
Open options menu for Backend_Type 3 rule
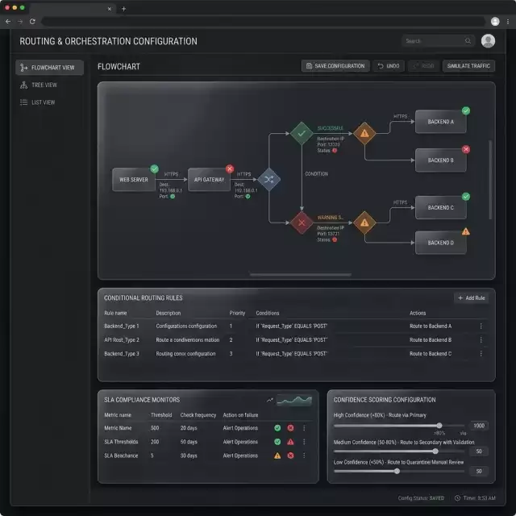(x=481, y=354)
